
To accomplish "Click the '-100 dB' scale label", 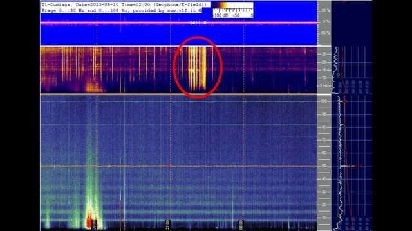I will click(x=220, y=15).
